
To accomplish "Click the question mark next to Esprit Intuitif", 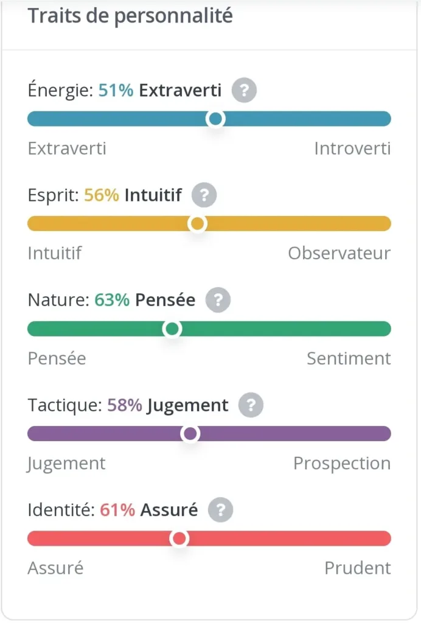I will [204, 195].
